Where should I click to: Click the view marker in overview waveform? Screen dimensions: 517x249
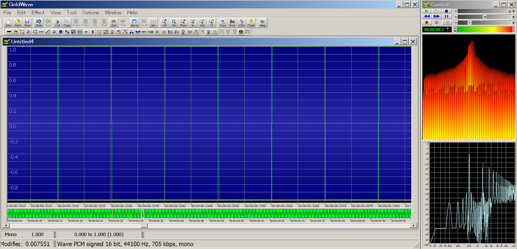click(x=142, y=214)
